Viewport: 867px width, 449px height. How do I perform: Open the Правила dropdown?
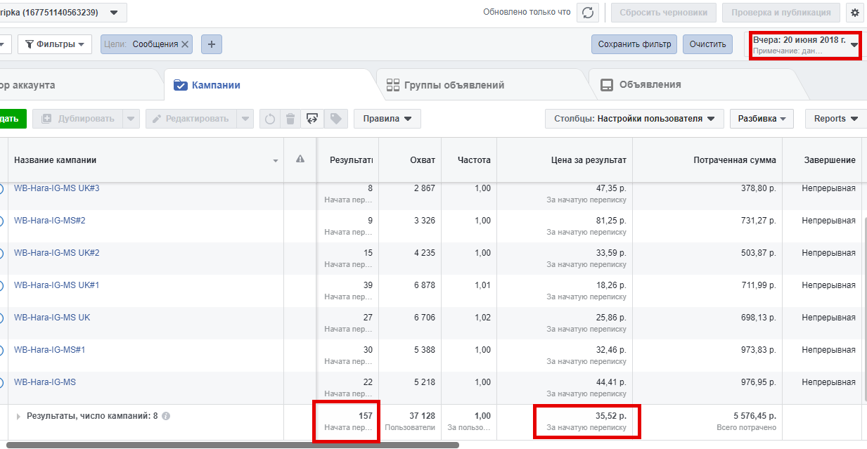click(x=387, y=119)
